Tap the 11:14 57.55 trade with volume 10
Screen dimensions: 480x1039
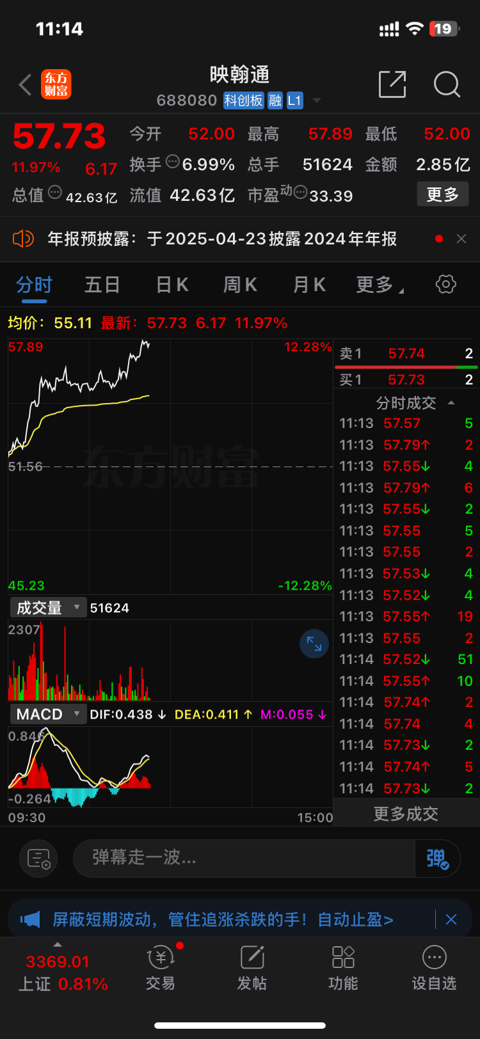click(406, 681)
